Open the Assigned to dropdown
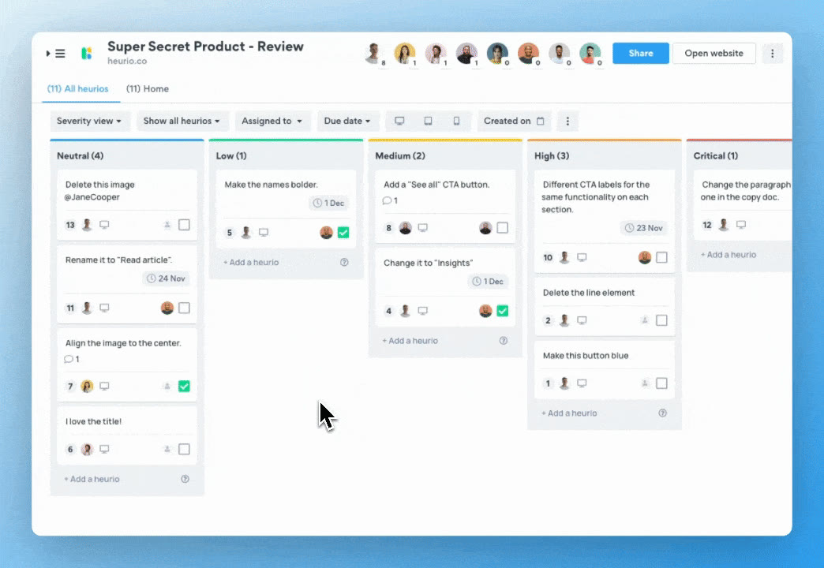Image resolution: width=824 pixels, height=568 pixels. point(272,121)
